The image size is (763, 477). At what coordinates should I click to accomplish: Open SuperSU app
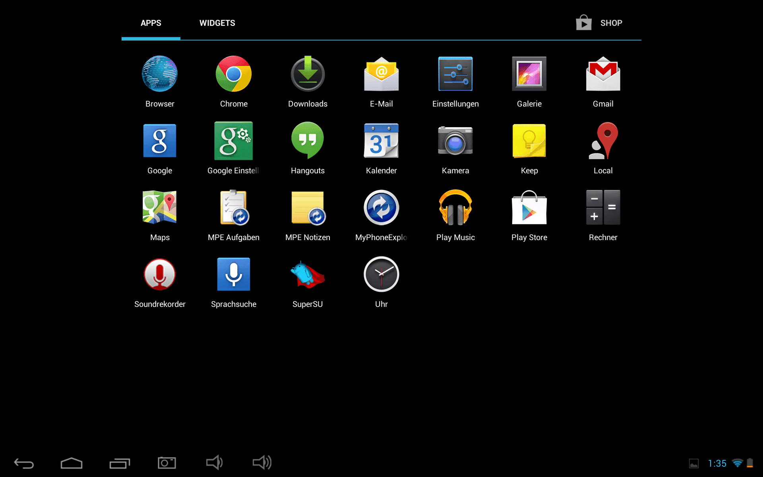[x=308, y=275]
